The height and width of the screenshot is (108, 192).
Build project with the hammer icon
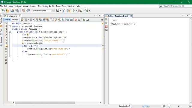64,11
